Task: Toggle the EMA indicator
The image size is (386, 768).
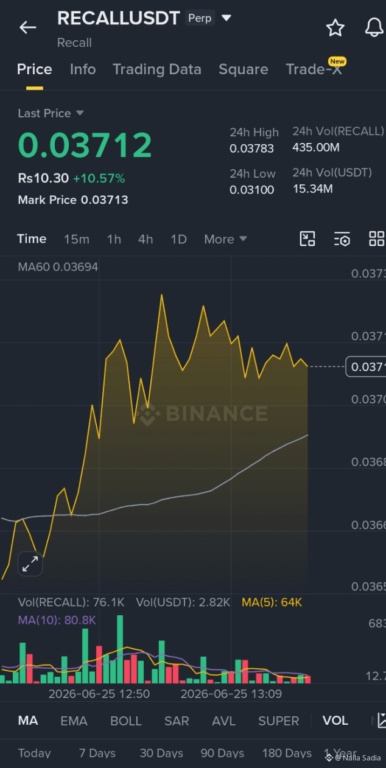Action: [74, 721]
